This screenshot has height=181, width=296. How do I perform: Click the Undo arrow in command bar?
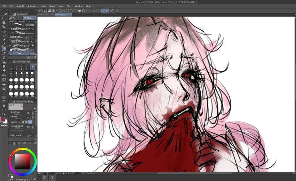(61, 11)
